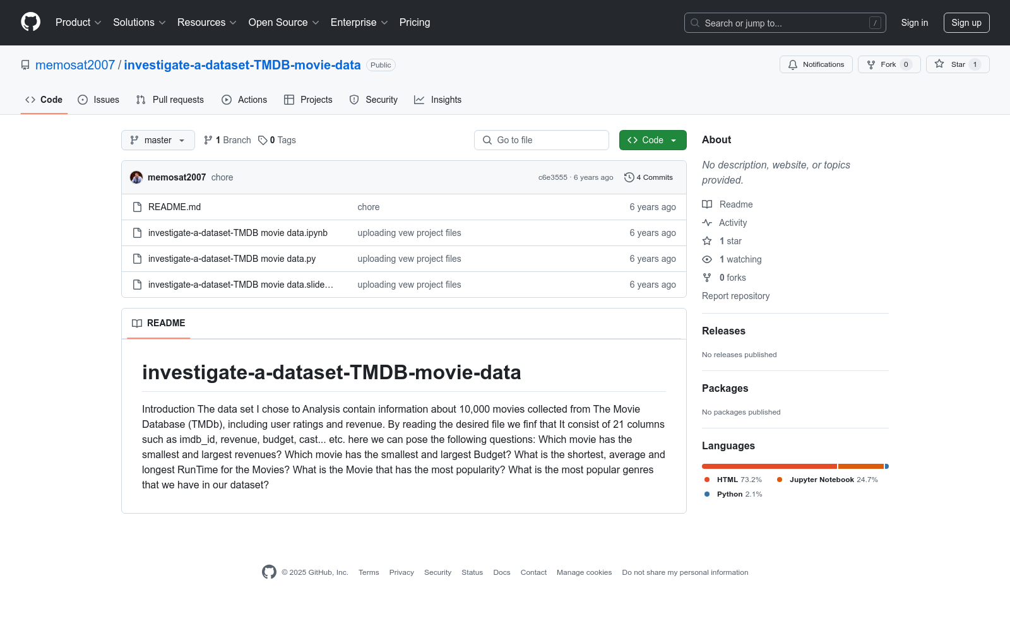Go to the Actions tab
This screenshot has width=1010, height=631.
(x=244, y=100)
